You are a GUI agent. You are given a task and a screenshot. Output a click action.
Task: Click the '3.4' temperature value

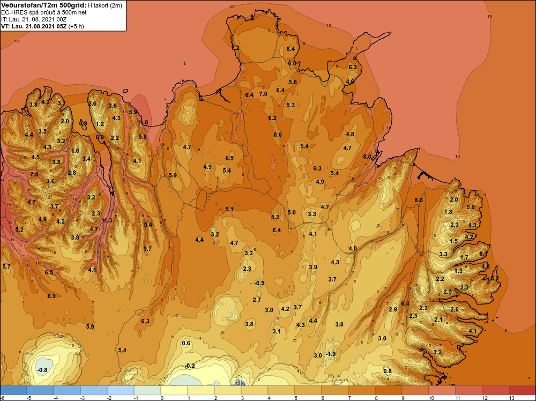(86, 159)
